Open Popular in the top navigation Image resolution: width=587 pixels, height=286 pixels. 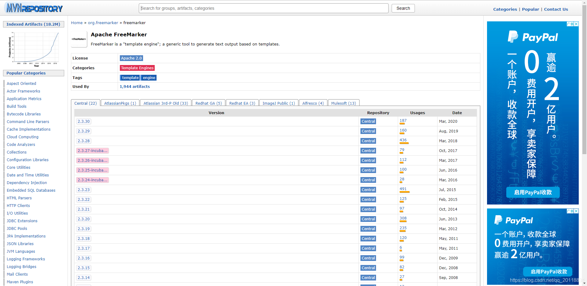(x=530, y=9)
